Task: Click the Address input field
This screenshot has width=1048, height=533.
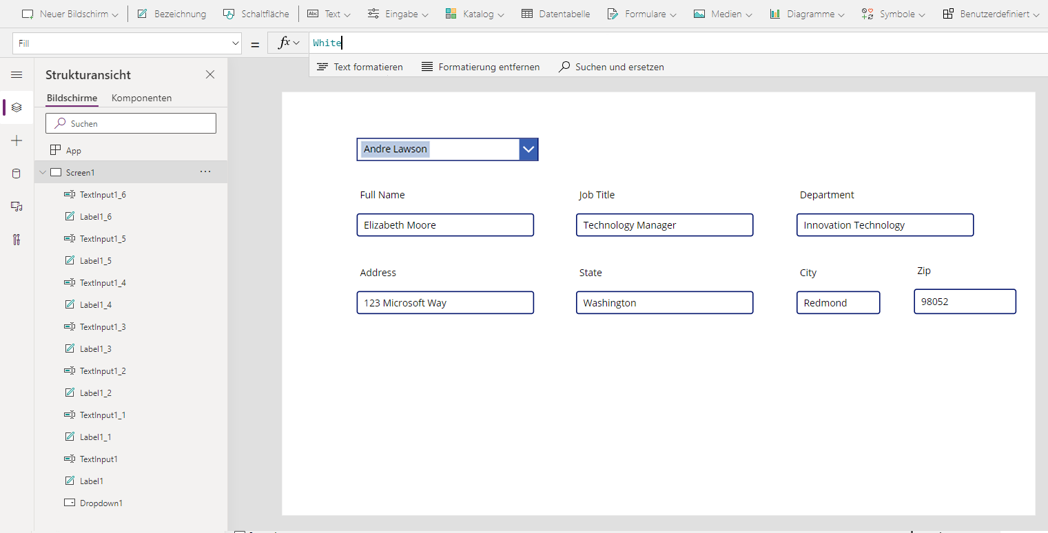Action: click(x=445, y=303)
